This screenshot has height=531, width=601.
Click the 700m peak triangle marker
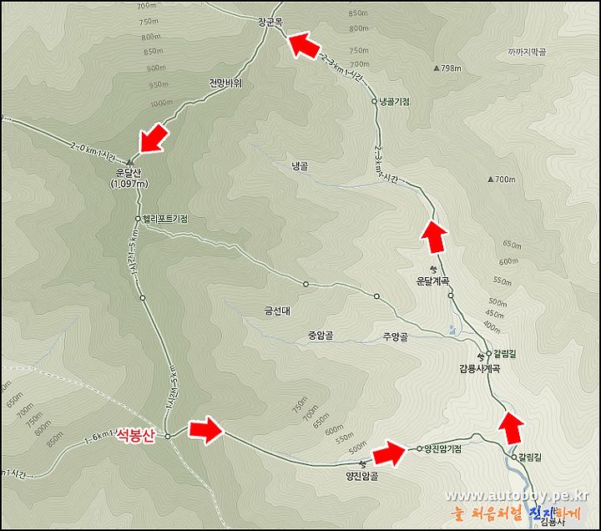pyautogui.click(x=491, y=179)
